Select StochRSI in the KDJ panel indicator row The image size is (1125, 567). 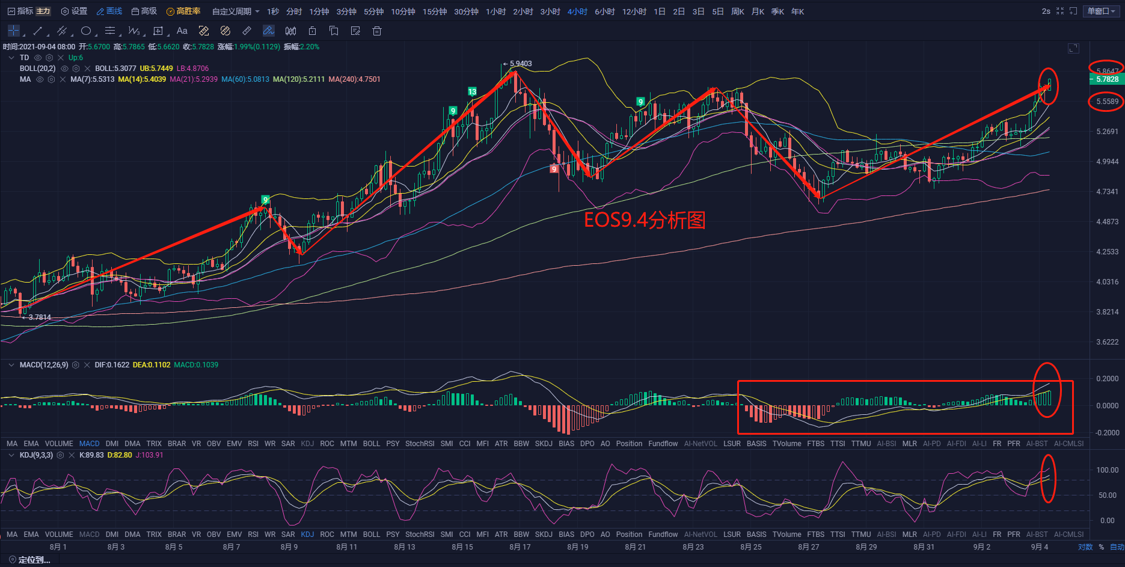click(420, 535)
